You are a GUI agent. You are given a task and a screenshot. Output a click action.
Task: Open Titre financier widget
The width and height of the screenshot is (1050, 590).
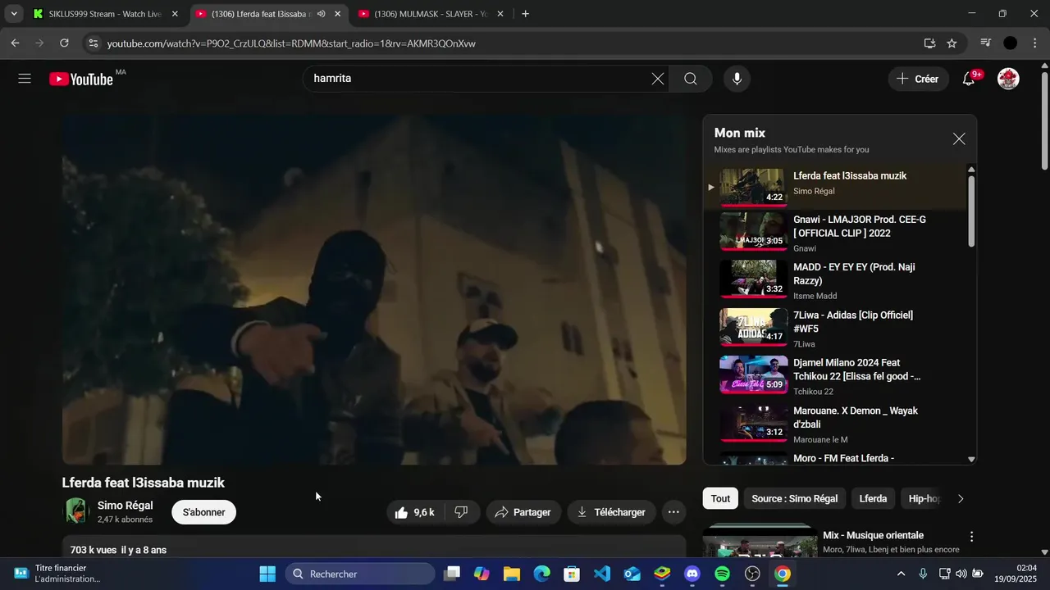pos(57,574)
